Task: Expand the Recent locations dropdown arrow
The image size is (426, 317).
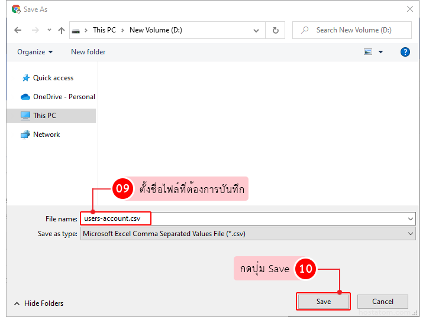Action: pos(49,31)
